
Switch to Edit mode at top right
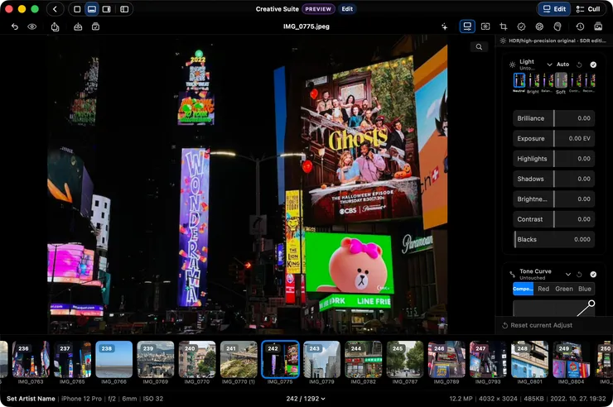(x=554, y=9)
